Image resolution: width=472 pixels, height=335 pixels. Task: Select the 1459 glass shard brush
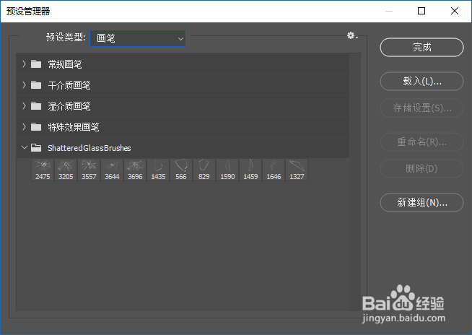point(250,170)
